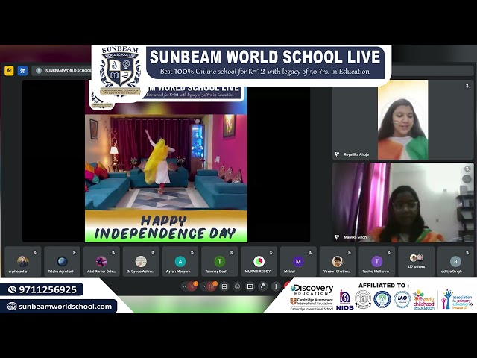Open microphone audio settings chevron

point(184,286)
